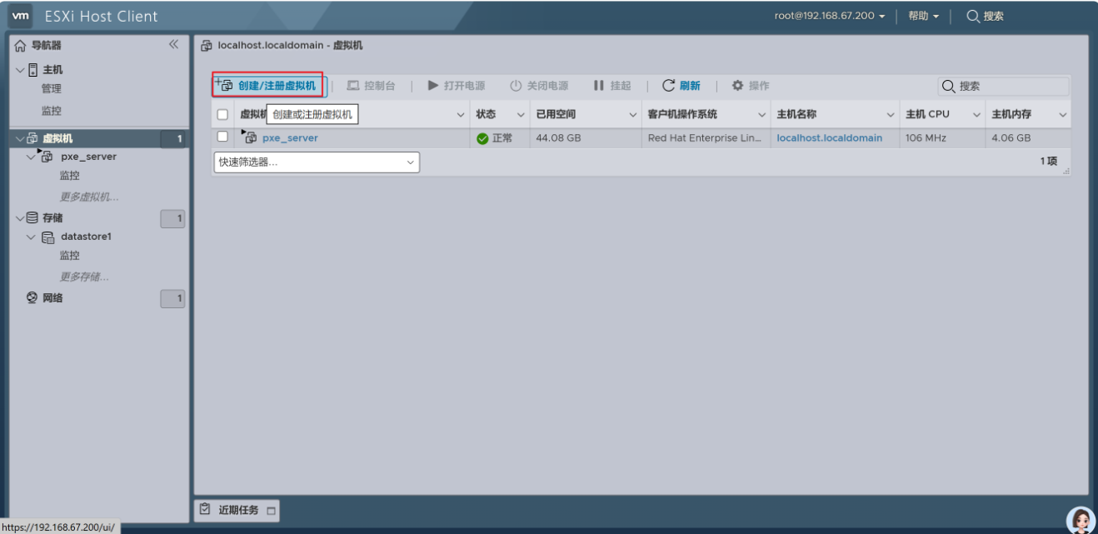Select Monitor under datastore1 in navigator
Screen dimensions: 1098x534
pos(70,256)
